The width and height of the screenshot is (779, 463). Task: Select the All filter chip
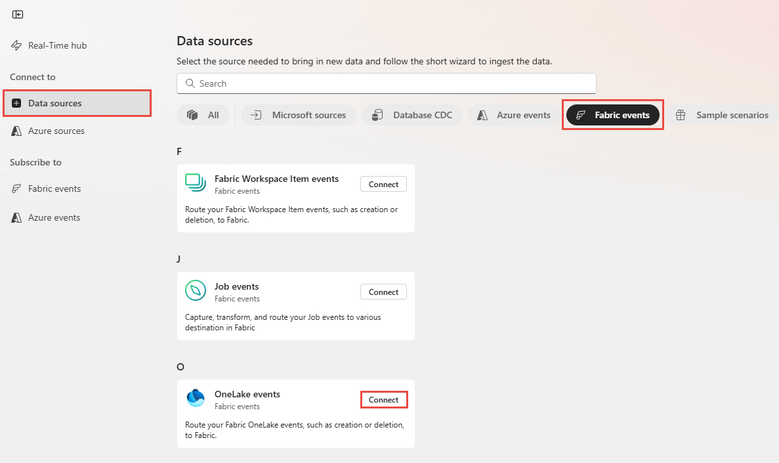click(203, 115)
